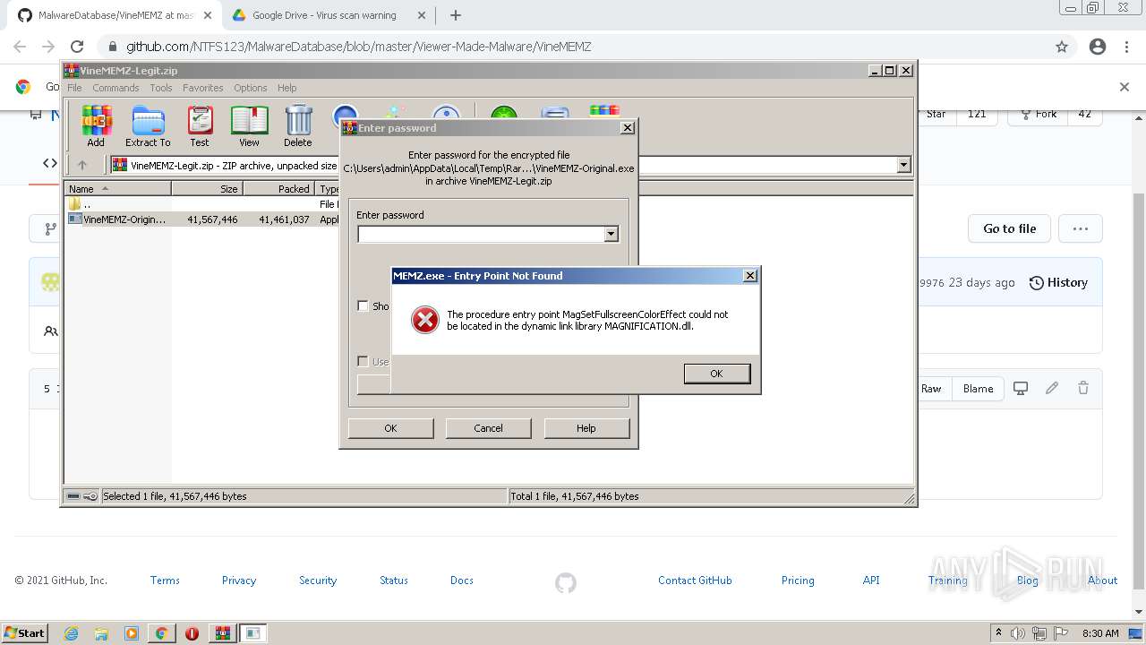Click the edit file pencil icon
This screenshot has height=645, width=1146.
tap(1052, 388)
